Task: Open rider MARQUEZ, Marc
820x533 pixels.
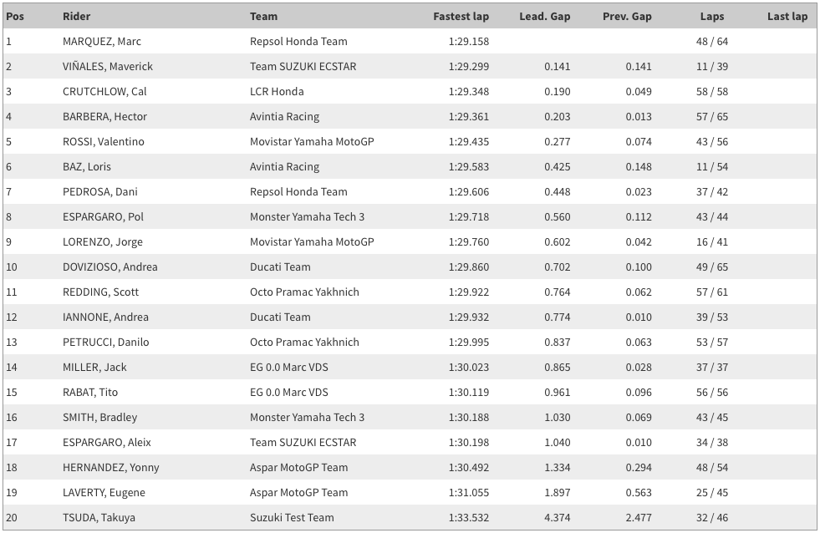Action: [x=101, y=41]
